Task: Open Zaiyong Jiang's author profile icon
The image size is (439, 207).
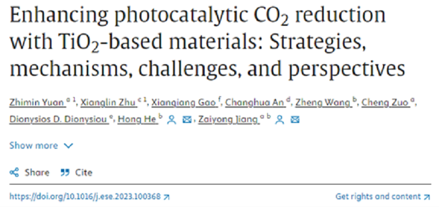Action: [279, 120]
